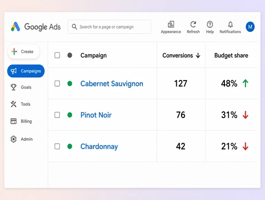The image size is (265, 200).
Task: Open the Chardonnay campaign link
Action: coord(99,146)
